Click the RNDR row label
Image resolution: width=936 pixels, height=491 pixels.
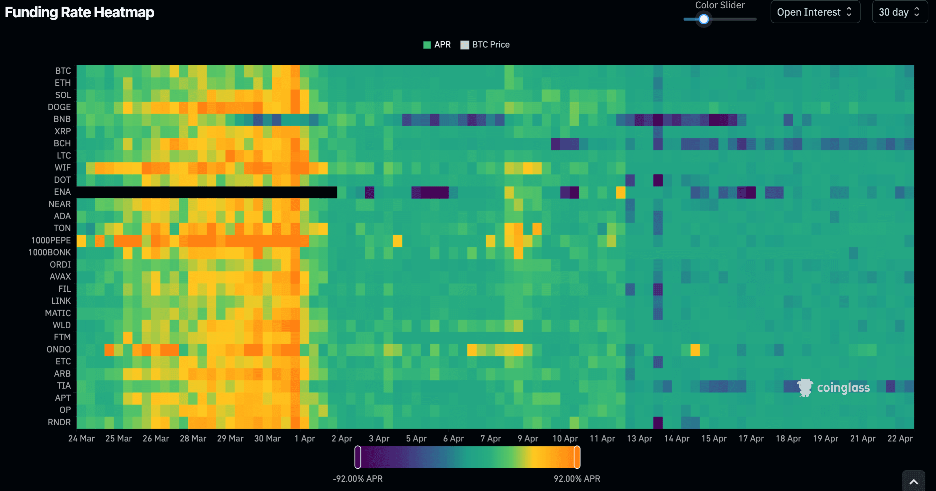click(59, 422)
